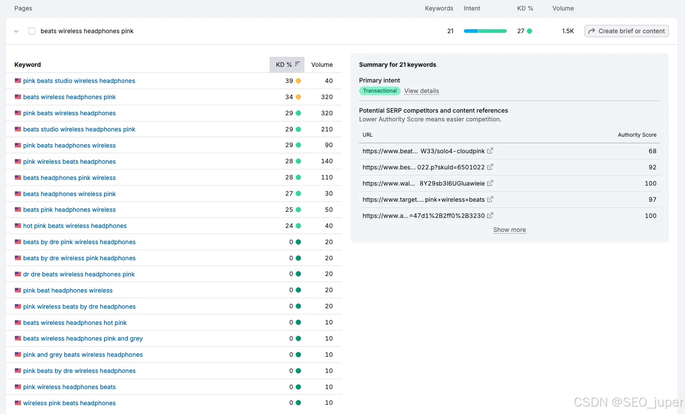Open external link icon for solo4-cloudpink URL

point(490,151)
